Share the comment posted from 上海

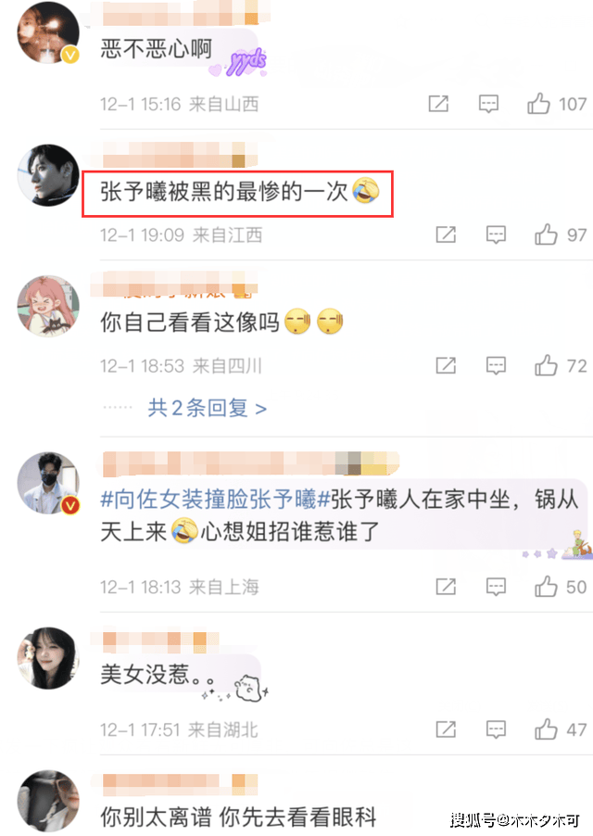tap(446, 587)
